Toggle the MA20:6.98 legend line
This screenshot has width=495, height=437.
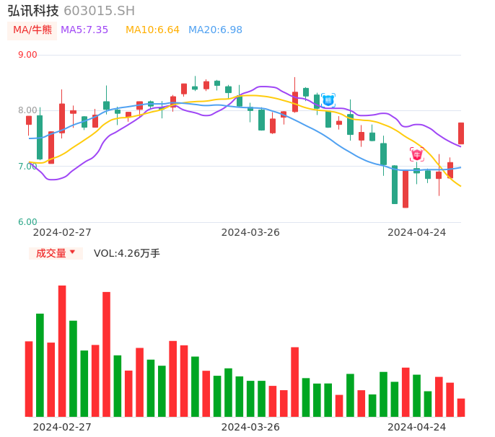coord(215,30)
